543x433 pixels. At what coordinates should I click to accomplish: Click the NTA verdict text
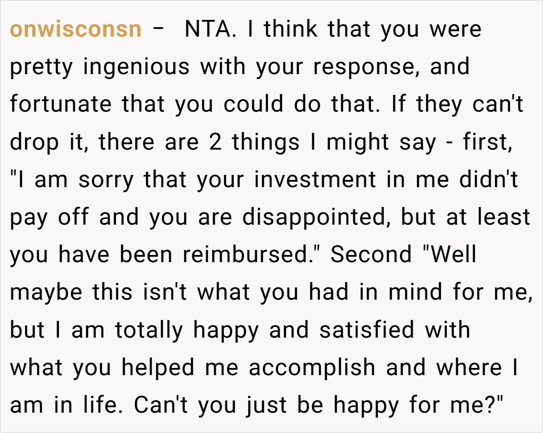(x=206, y=29)
